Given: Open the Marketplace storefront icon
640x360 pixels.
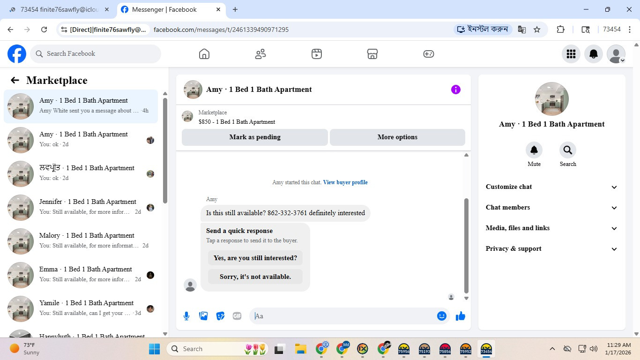Looking at the screenshot, I should click(x=372, y=54).
